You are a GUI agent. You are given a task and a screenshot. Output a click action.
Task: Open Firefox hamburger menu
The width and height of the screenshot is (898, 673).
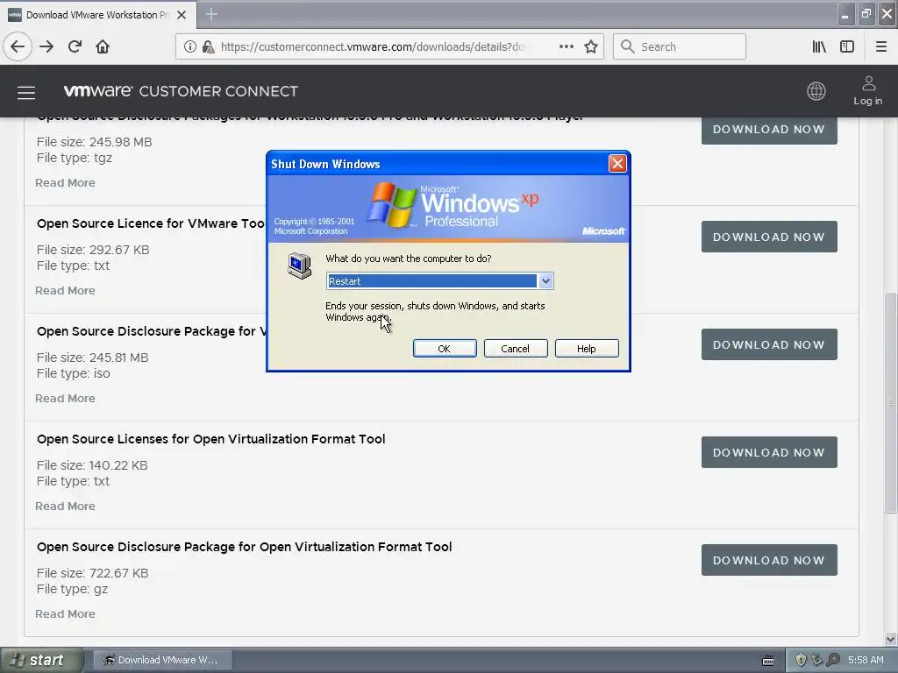[881, 47]
